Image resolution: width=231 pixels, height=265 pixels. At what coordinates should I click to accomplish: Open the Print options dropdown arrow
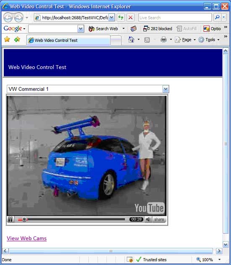pos(171,40)
